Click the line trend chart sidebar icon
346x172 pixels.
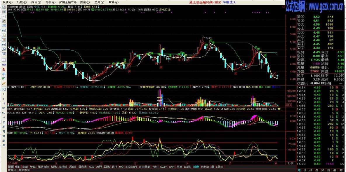tap(4, 17)
